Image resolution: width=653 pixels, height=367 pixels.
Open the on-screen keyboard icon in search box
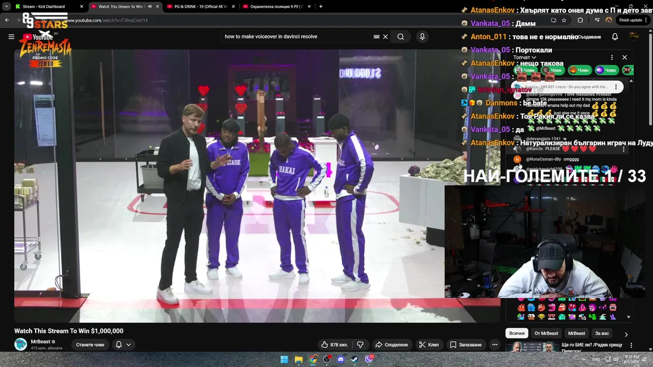[x=376, y=37]
